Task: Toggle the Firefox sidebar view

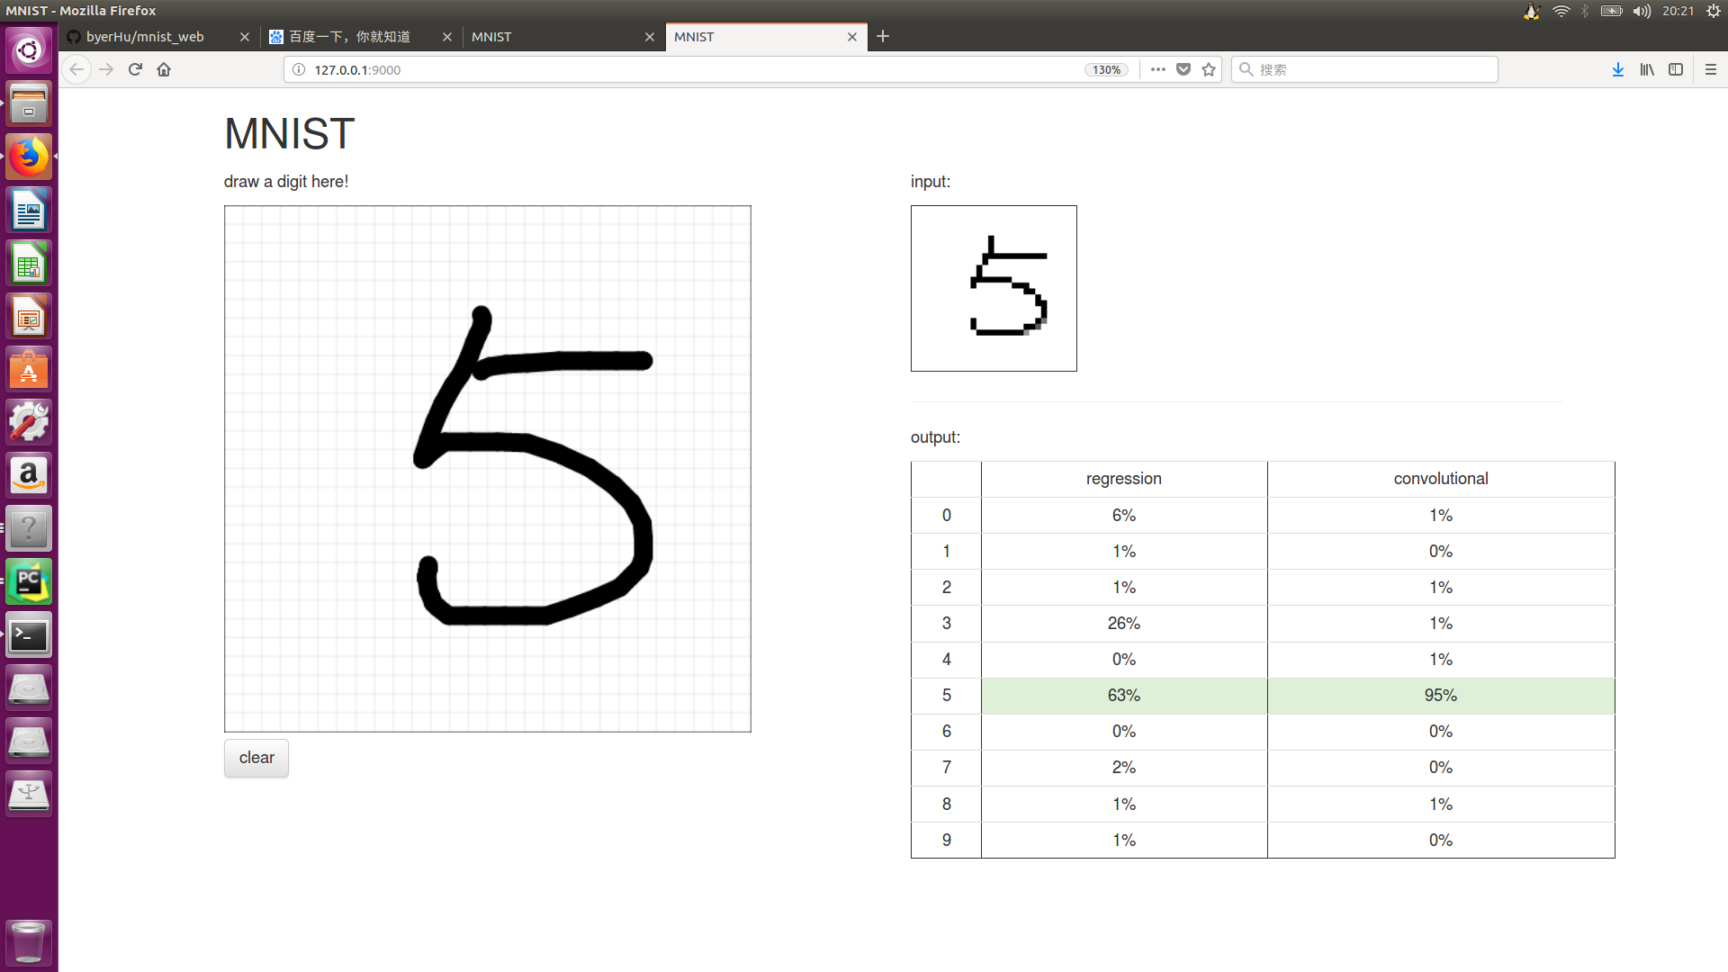Action: (x=1675, y=69)
